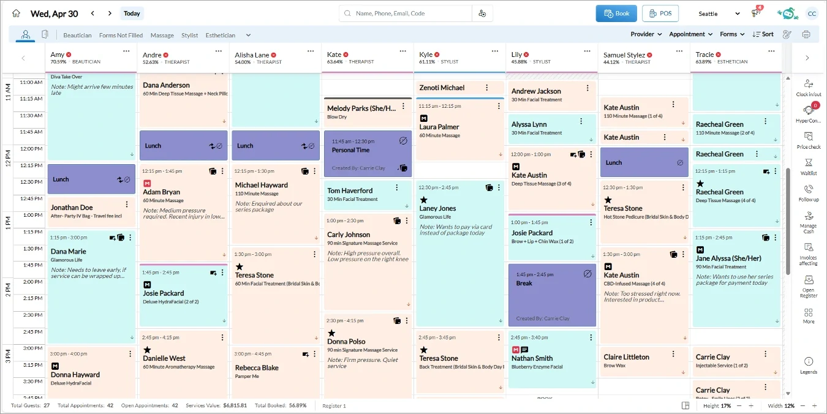
Task: Open the robot assistant mascot icon
Action: pyautogui.click(x=787, y=13)
